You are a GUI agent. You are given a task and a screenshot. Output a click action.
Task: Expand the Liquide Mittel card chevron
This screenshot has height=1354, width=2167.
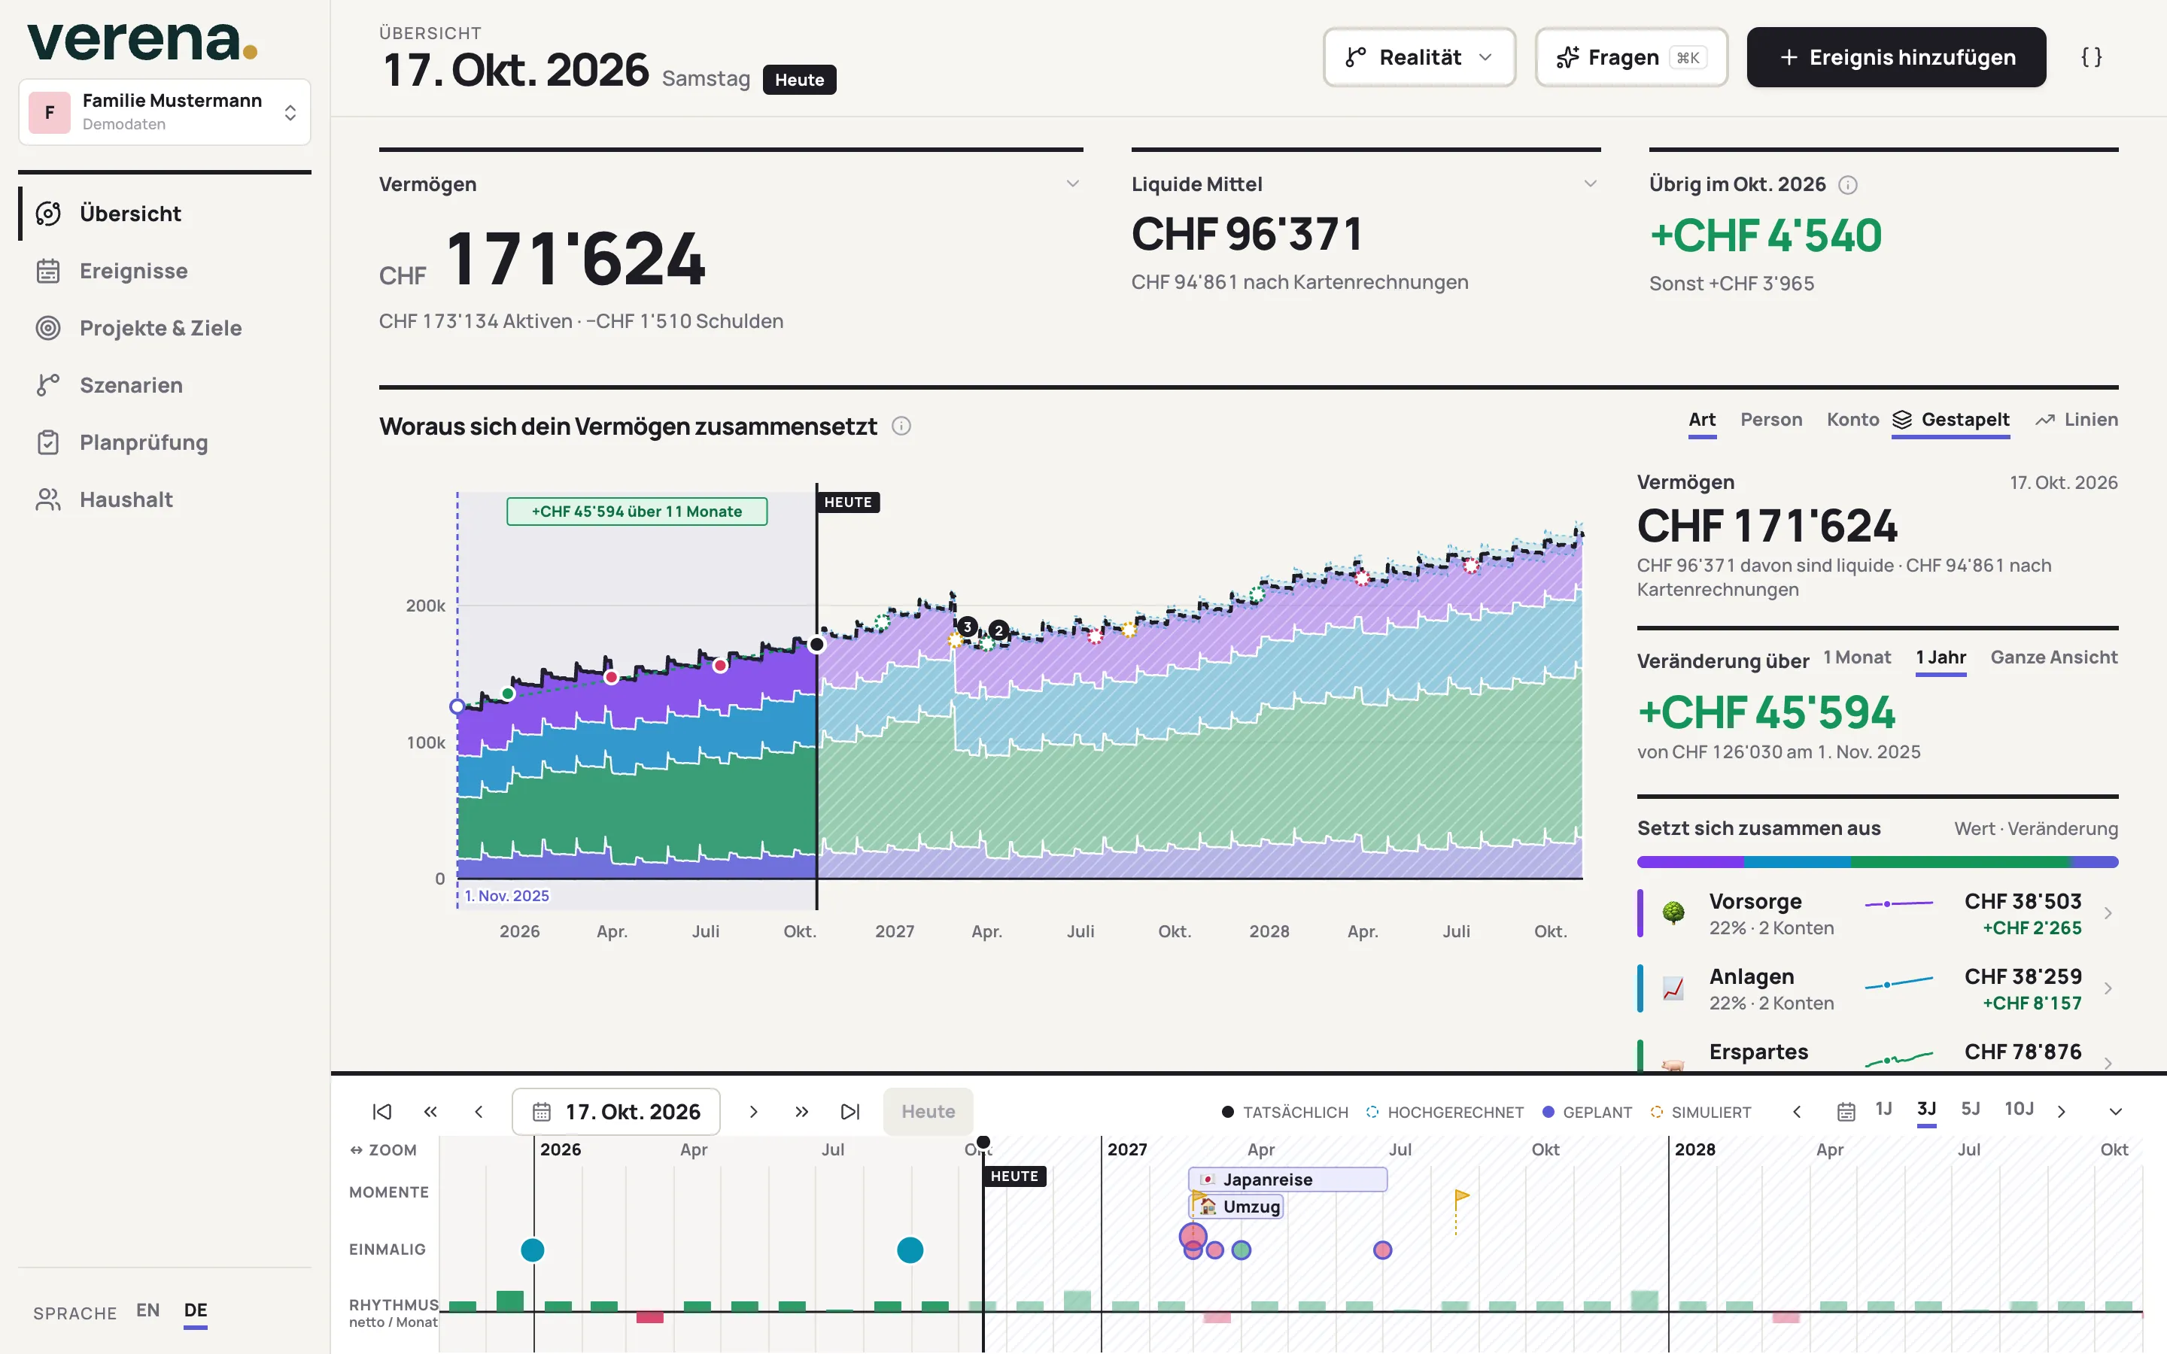(x=1591, y=184)
